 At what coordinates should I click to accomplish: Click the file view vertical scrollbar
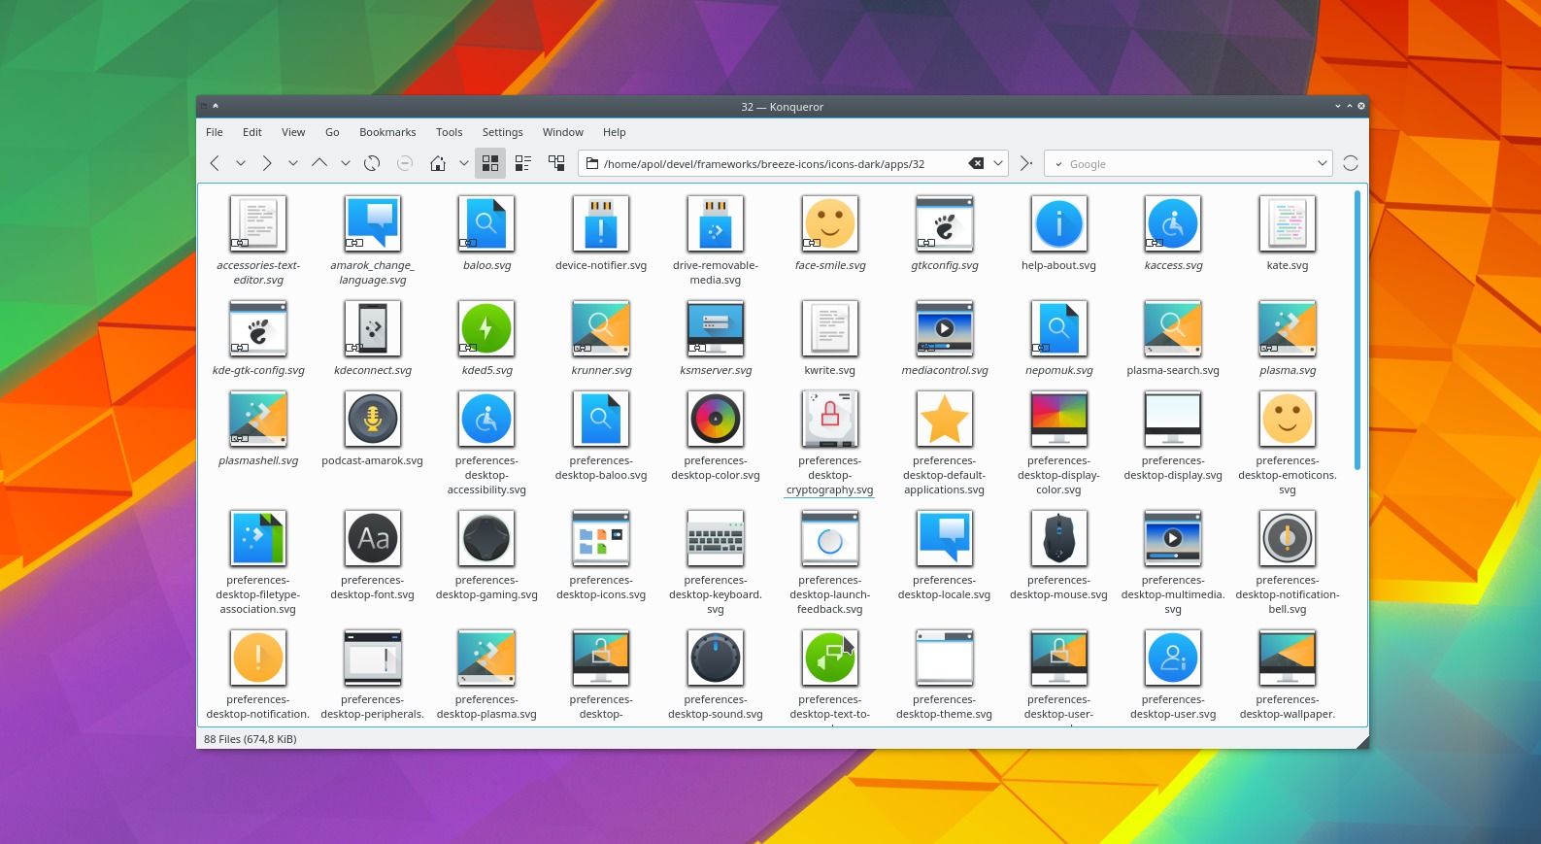[x=1357, y=330]
